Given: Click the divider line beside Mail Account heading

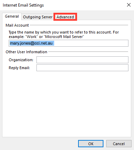Looking at the screenshot, I should point(79,25).
